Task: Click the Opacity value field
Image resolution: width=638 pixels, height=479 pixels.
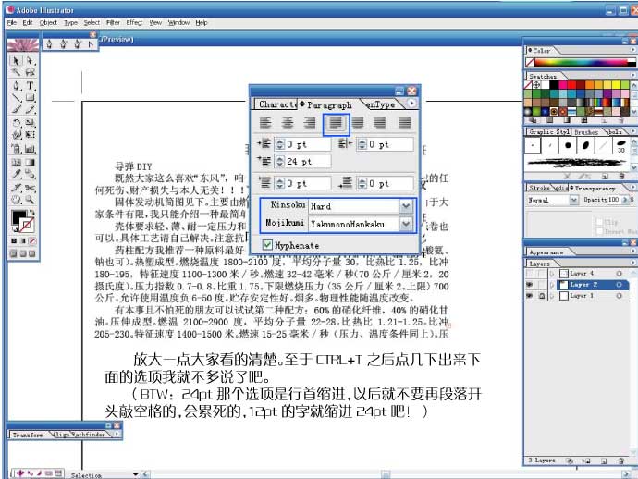Action: (x=613, y=200)
